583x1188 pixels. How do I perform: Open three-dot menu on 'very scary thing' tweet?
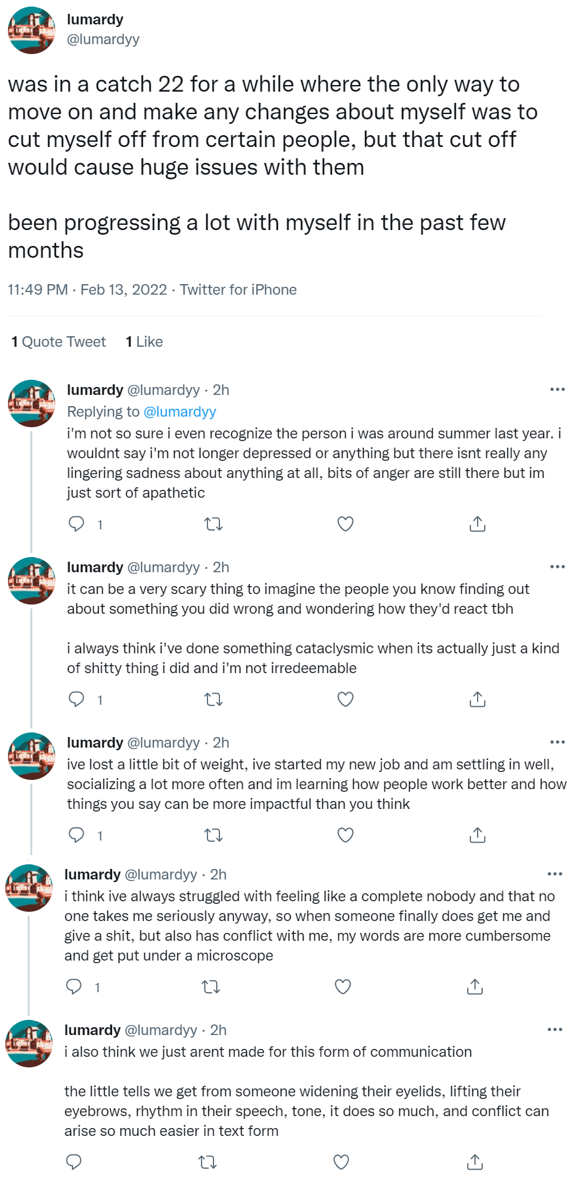pos(557,567)
